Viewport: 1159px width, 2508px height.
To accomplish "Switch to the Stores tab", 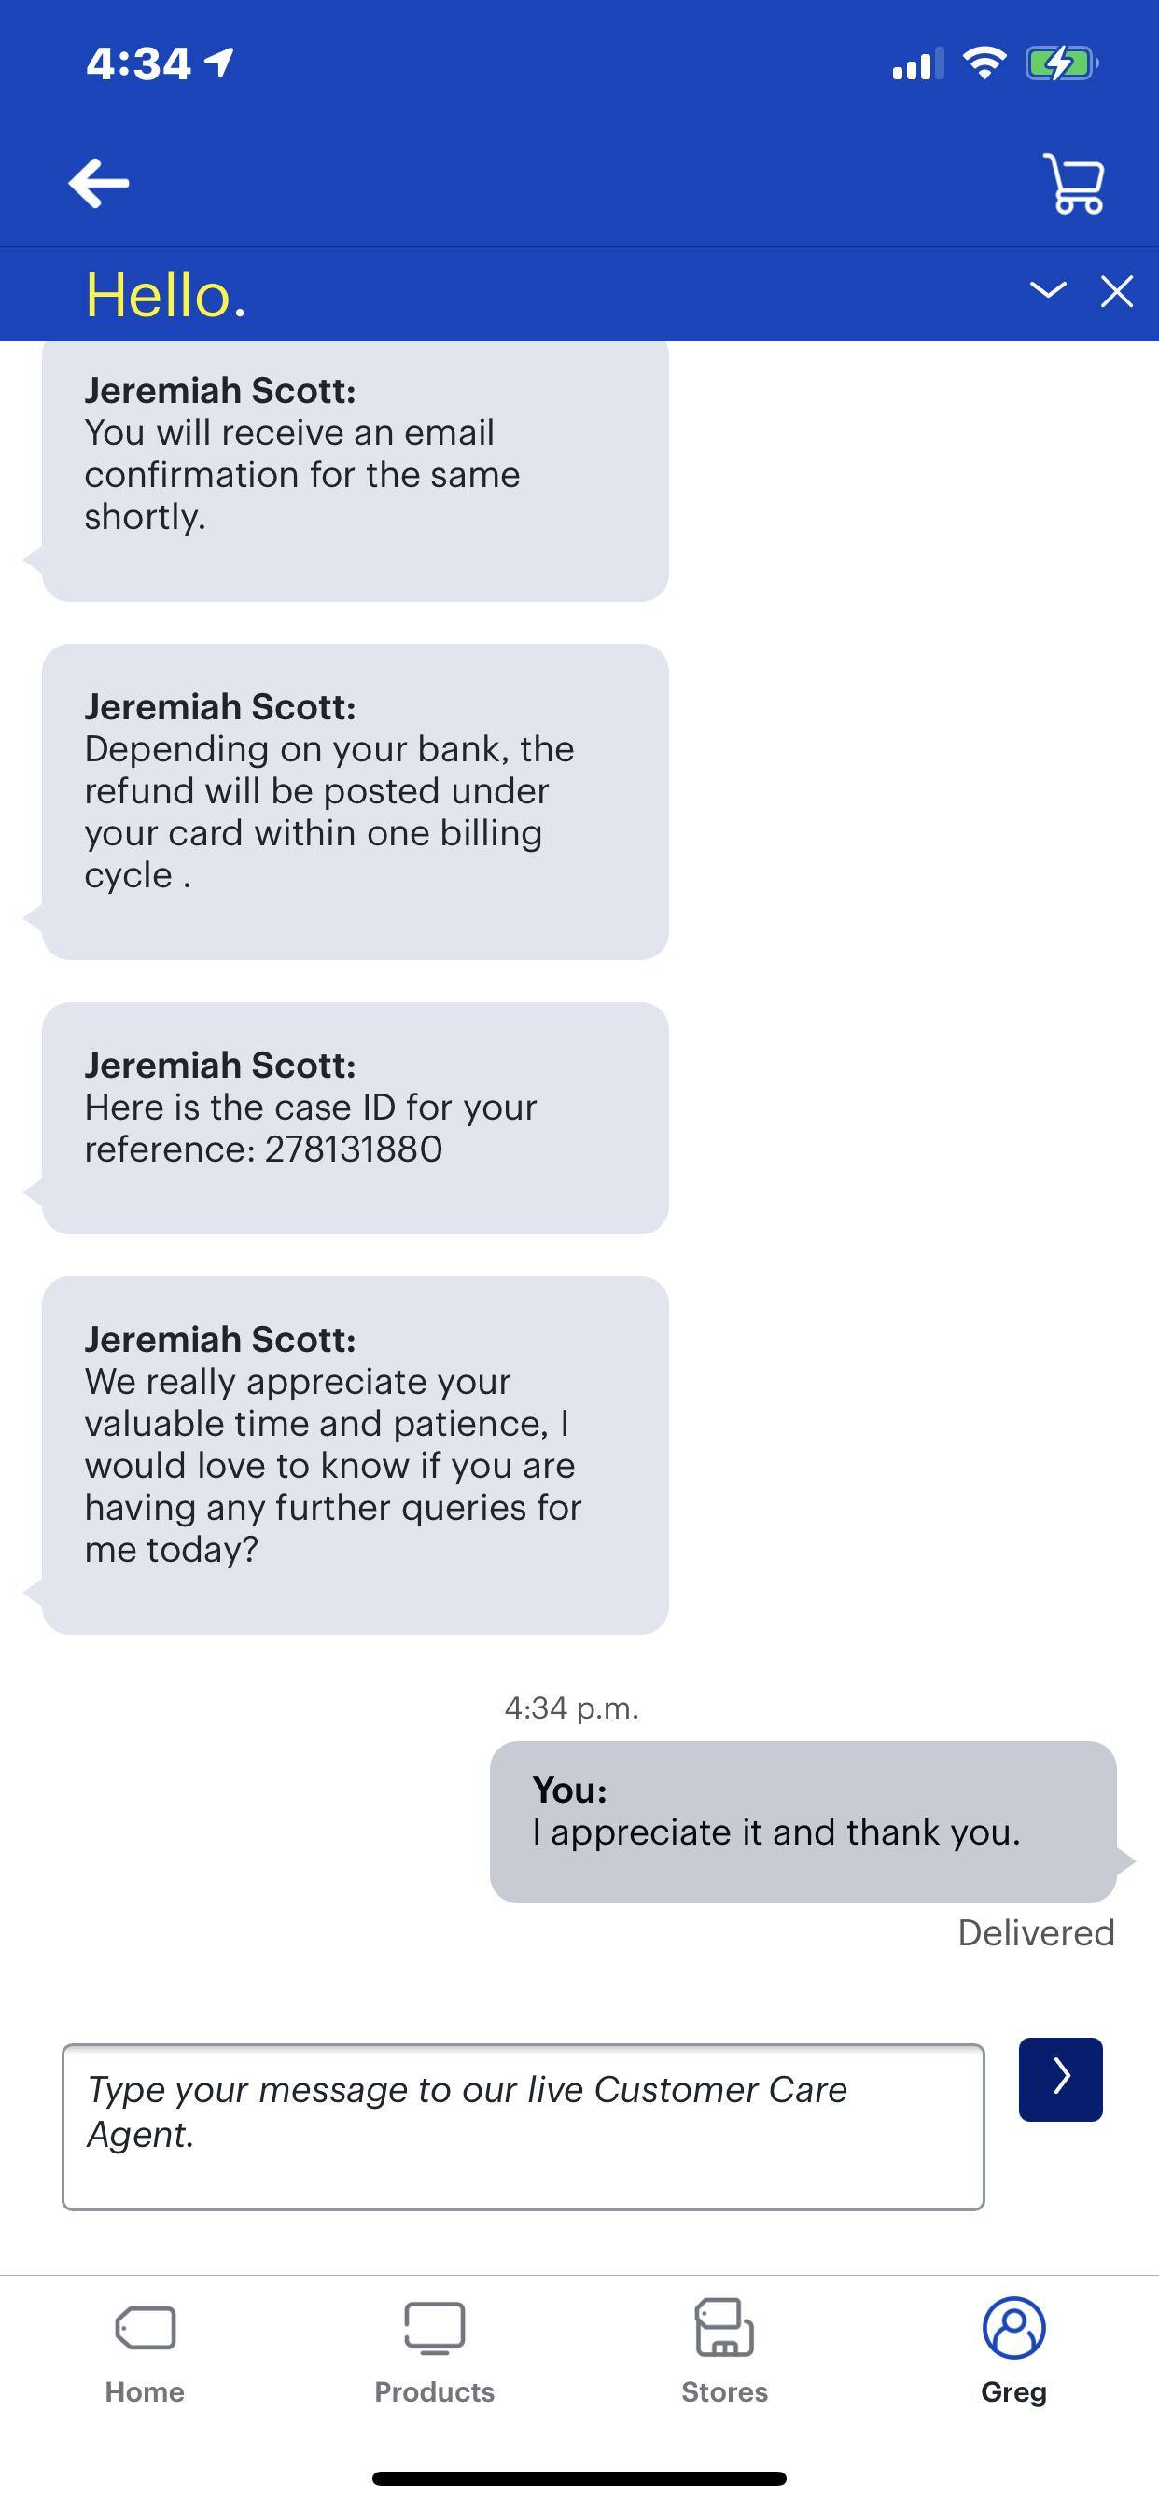I will pyautogui.click(x=723, y=2390).
